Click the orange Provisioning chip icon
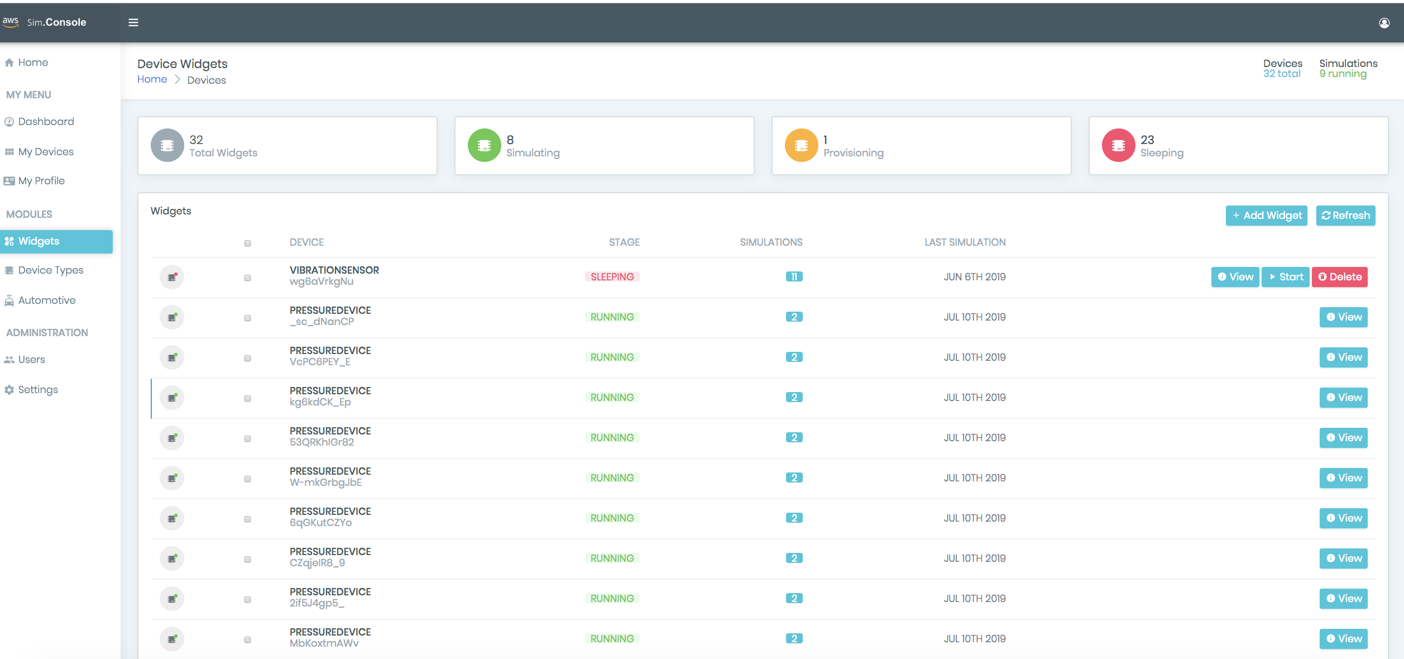This screenshot has height=659, width=1404. click(x=801, y=145)
